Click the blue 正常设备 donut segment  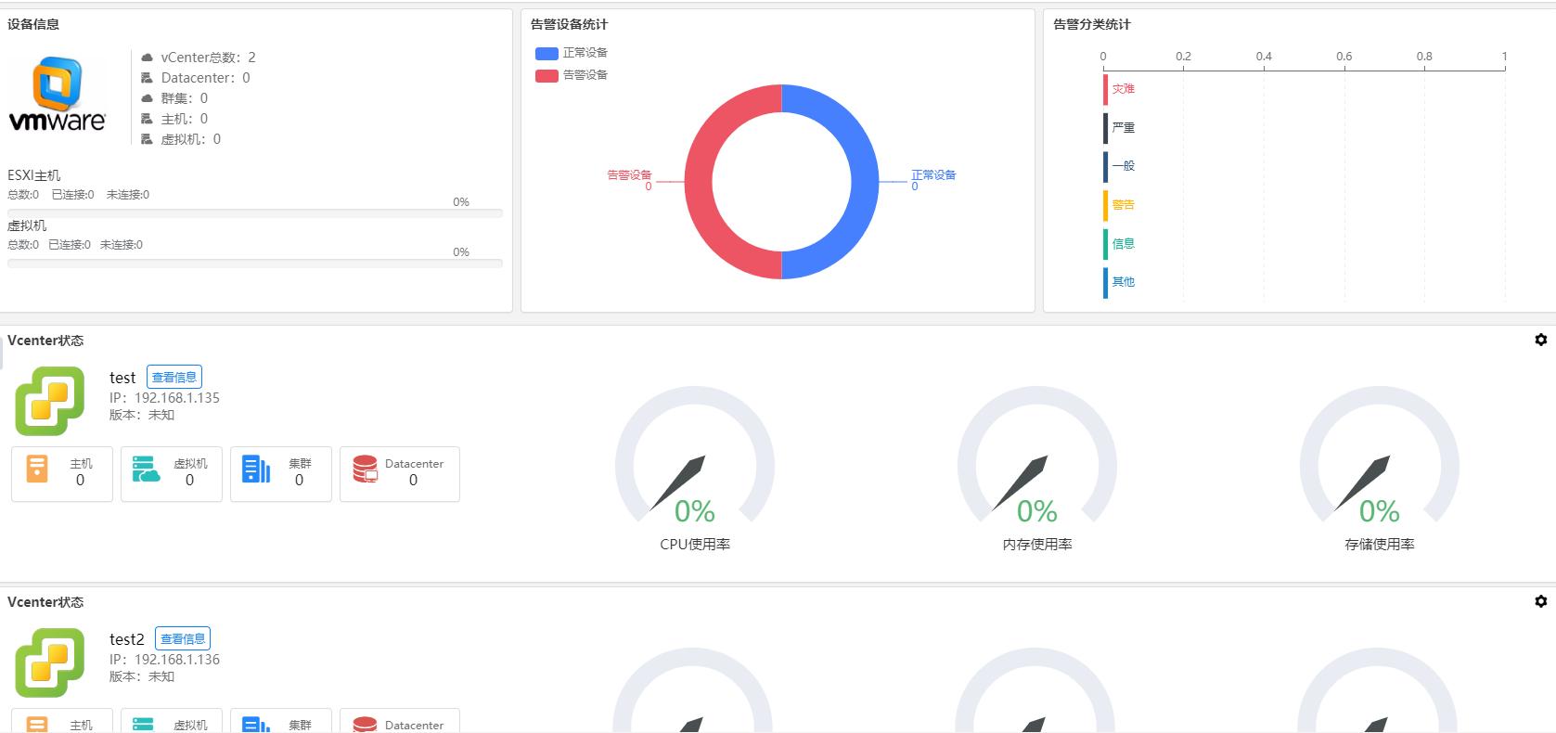[863, 182]
